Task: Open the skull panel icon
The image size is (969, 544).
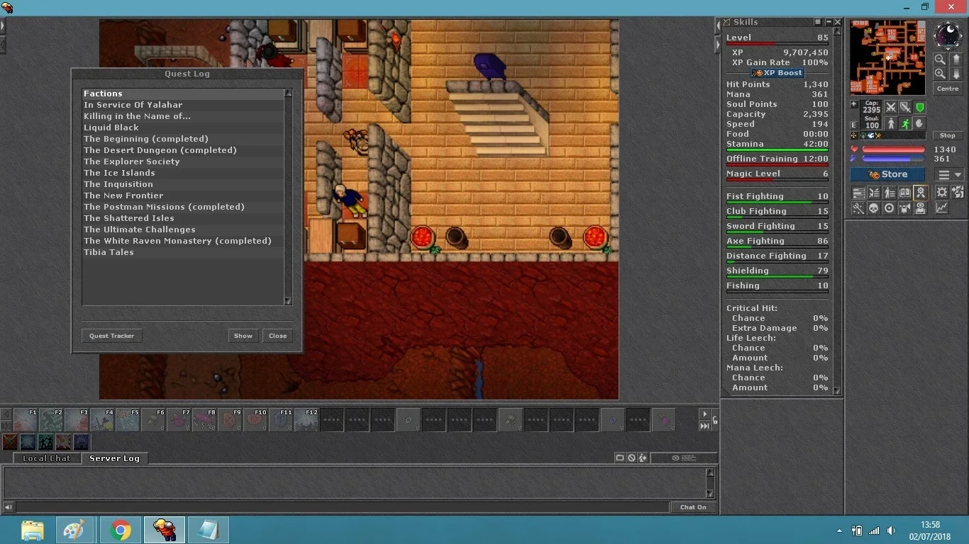Action: (x=873, y=208)
